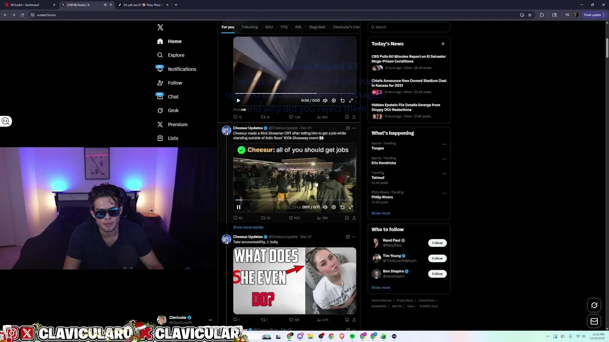The height and width of the screenshot is (342, 609).
Task: Open Premium in the sidebar
Action: [x=172, y=124]
